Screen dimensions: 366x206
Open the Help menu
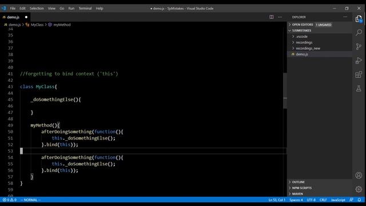(x=99, y=9)
